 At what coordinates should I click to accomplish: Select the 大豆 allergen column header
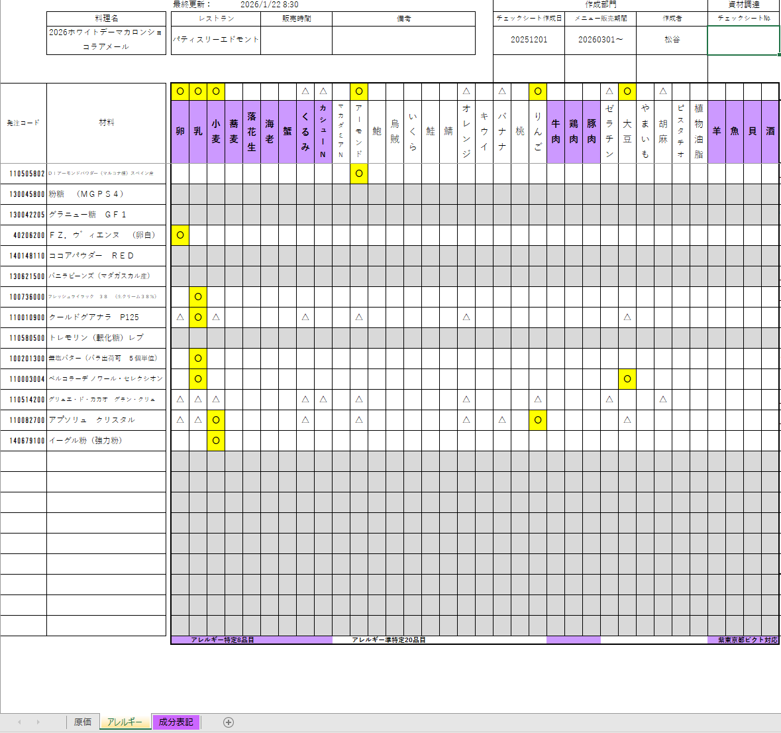coord(627,131)
